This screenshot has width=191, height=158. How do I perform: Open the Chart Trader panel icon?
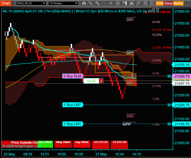pos(125,3)
